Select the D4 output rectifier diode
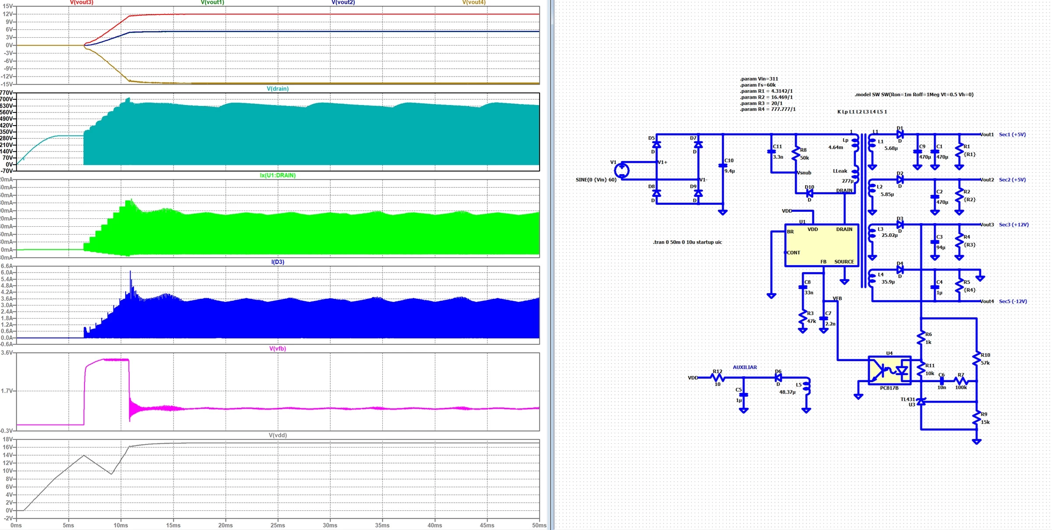 [x=900, y=270]
